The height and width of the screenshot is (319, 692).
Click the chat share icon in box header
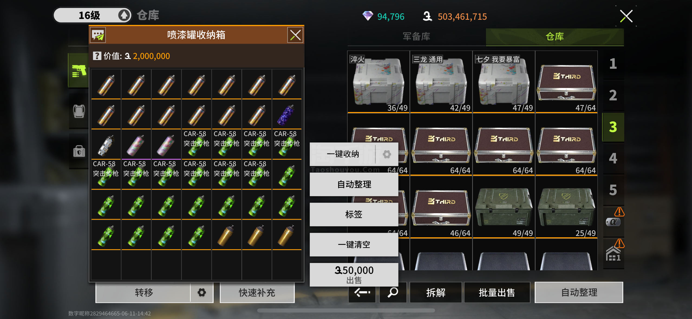(98, 35)
